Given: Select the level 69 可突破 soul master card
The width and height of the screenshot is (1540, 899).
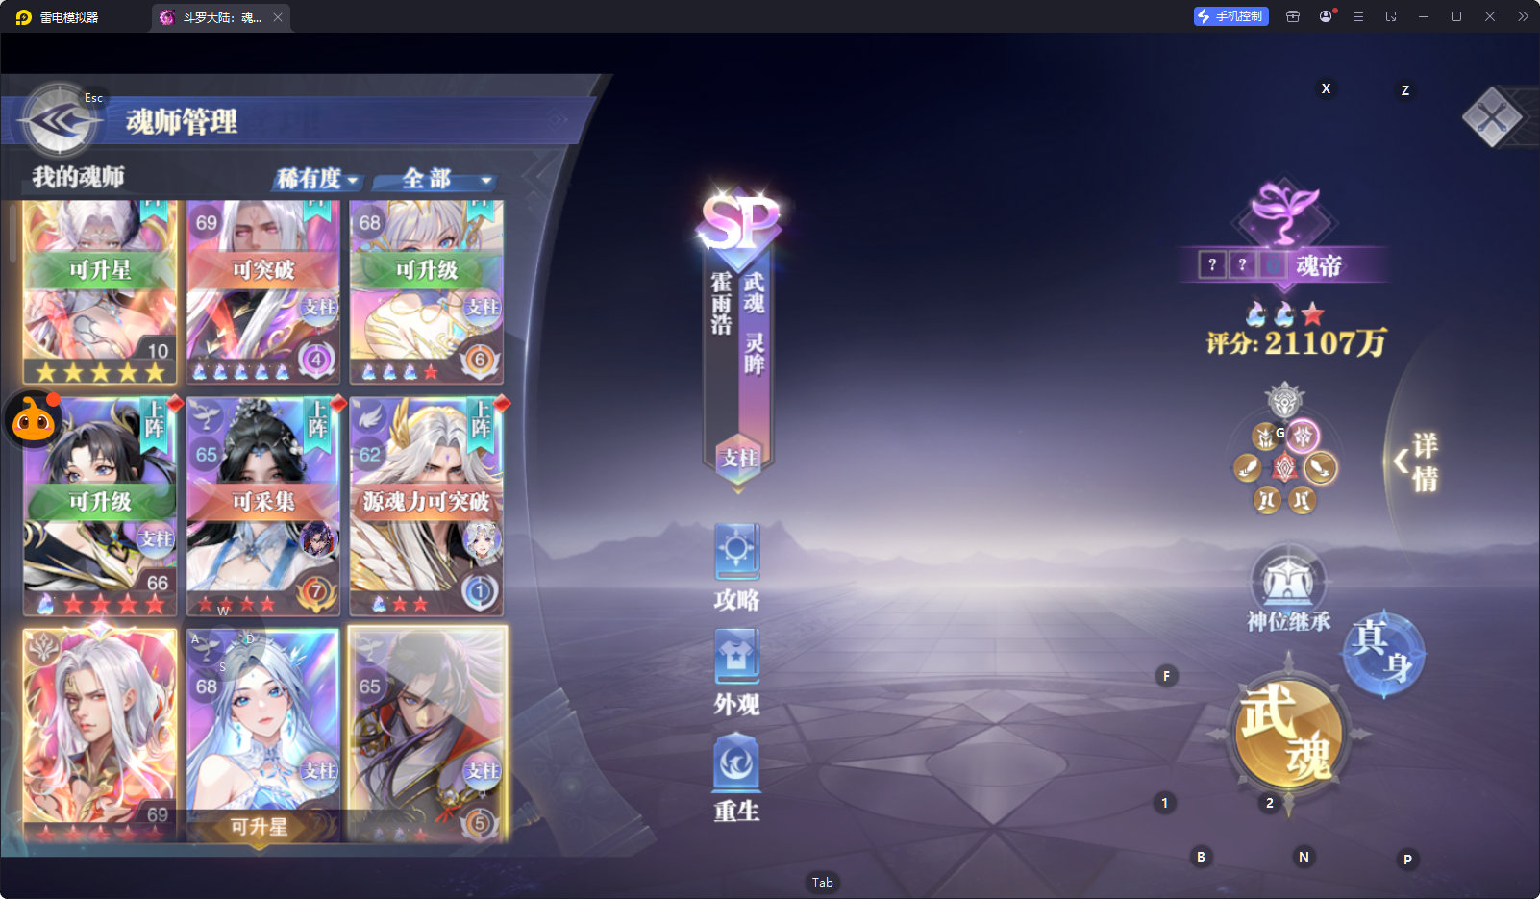Looking at the screenshot, I should pos(262,292).
